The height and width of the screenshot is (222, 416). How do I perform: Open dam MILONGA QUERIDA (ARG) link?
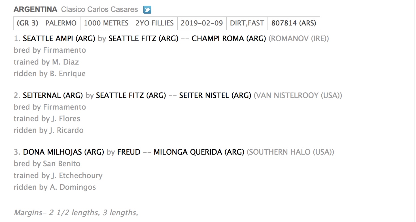(199, 152)
